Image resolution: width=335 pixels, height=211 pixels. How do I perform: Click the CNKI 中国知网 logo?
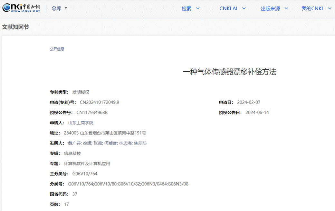tap(21, 8)
